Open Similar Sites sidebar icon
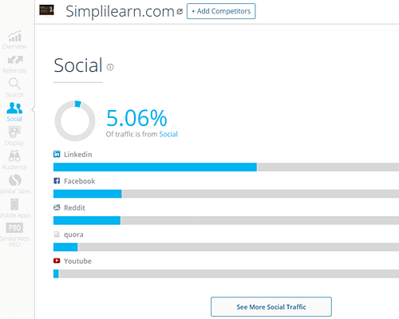The width and height of the screenshot is (399, 319). [15, 180]
